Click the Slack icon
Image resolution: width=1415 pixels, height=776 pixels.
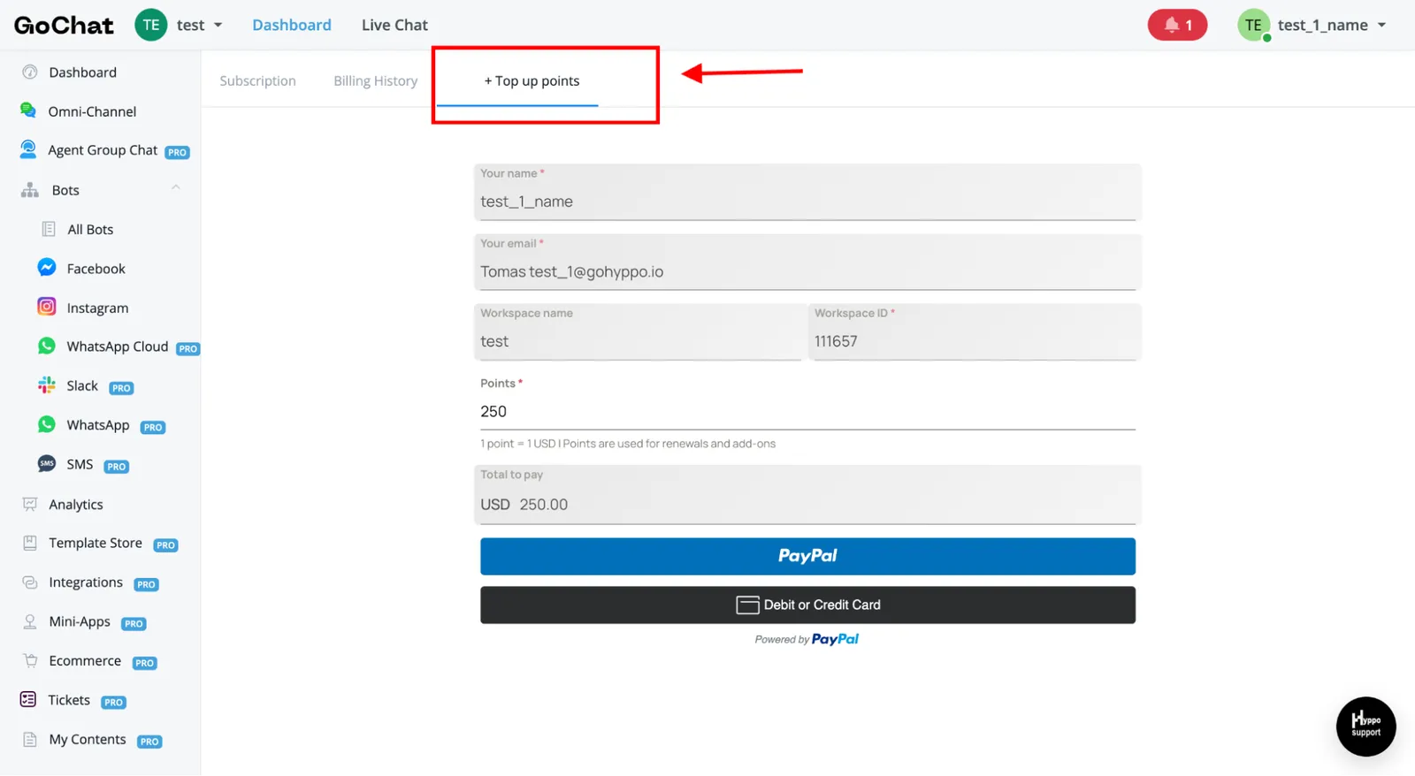click(47, 385)
